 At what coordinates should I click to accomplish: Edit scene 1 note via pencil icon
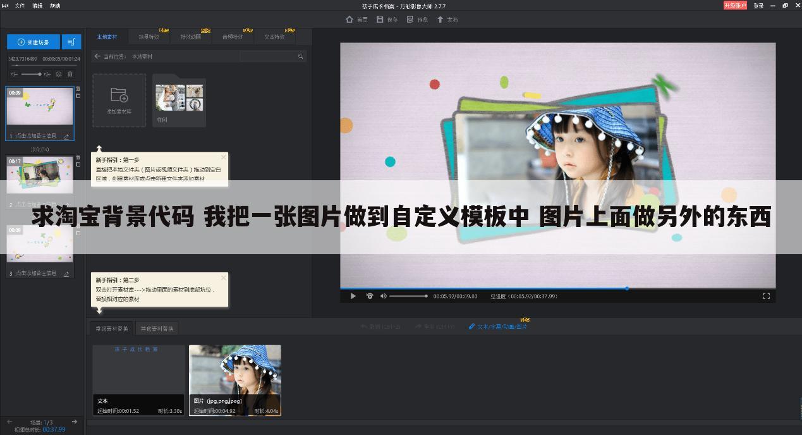click(66, 136)
